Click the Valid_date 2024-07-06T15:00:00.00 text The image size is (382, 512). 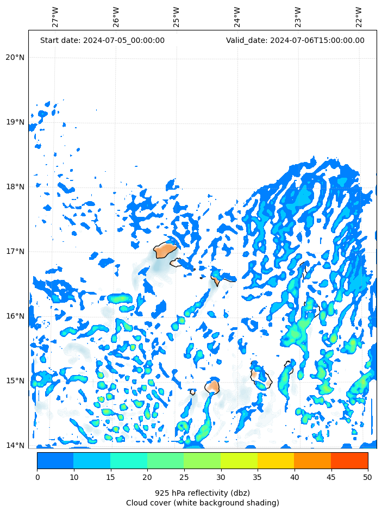pos(295,40)
